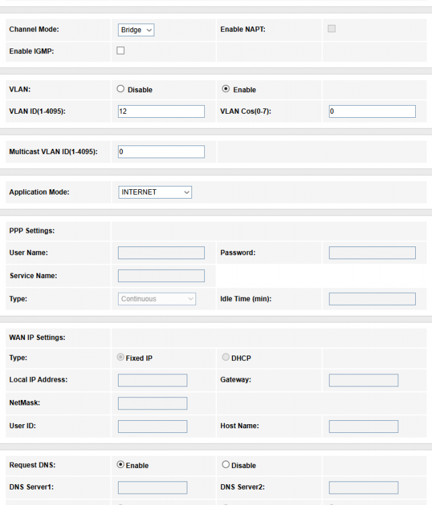Screen dimensions: 432x505
Task: Click the VLAN Cos input field
Action: 372,112
